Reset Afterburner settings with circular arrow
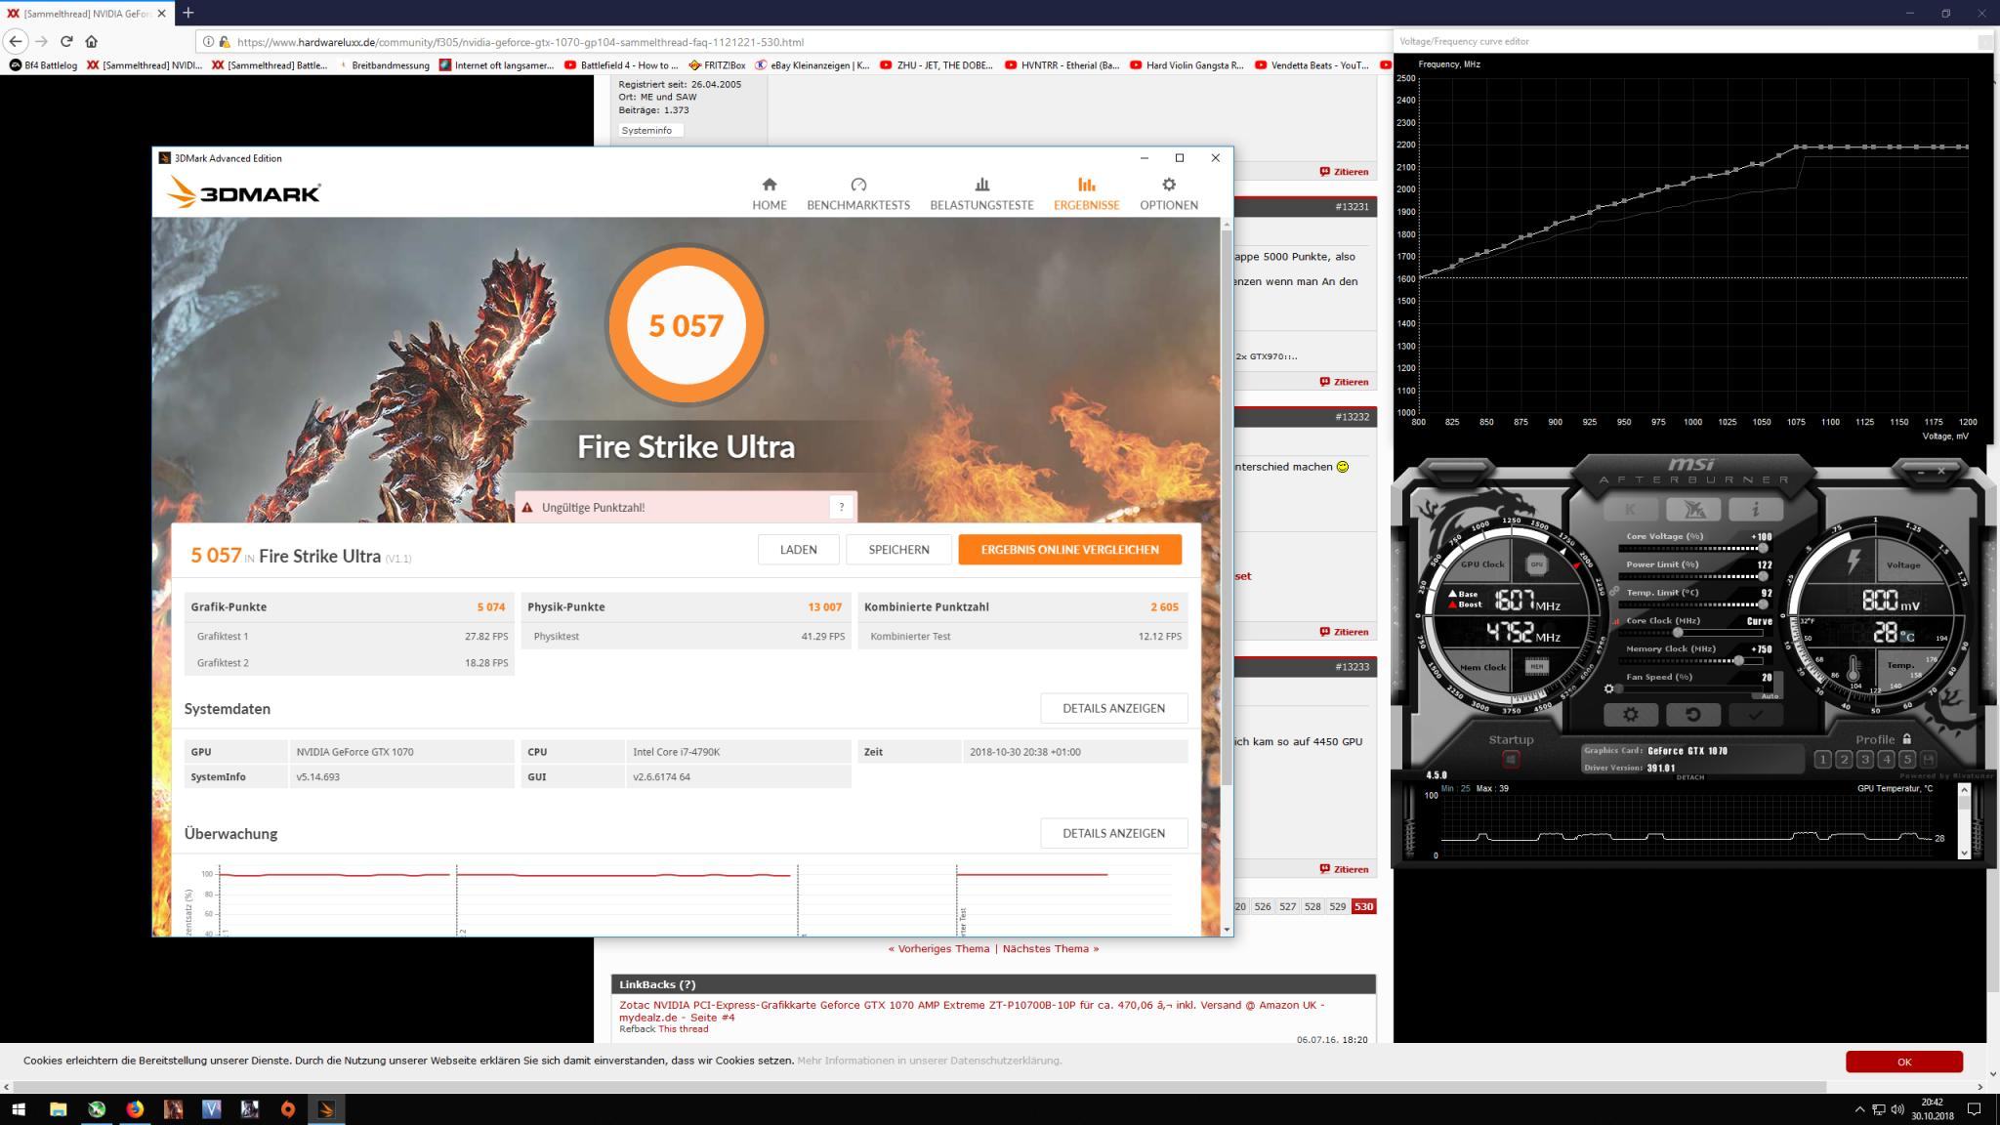 (1692, 714)
